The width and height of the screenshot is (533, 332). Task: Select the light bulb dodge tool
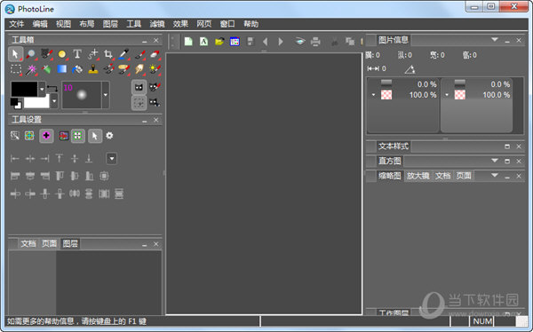155,69
